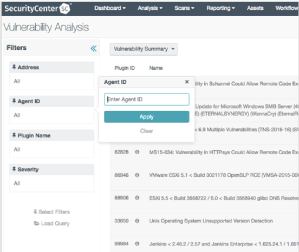Image resolution: width=299 pixels, height=252 pixels.
Task: Open the Severity filter header
Action: (51, 169)
